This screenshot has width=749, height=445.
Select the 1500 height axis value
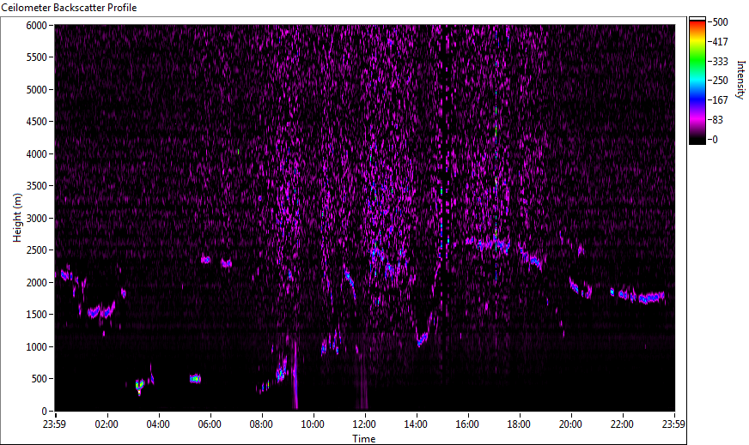[x=36, y=315]
